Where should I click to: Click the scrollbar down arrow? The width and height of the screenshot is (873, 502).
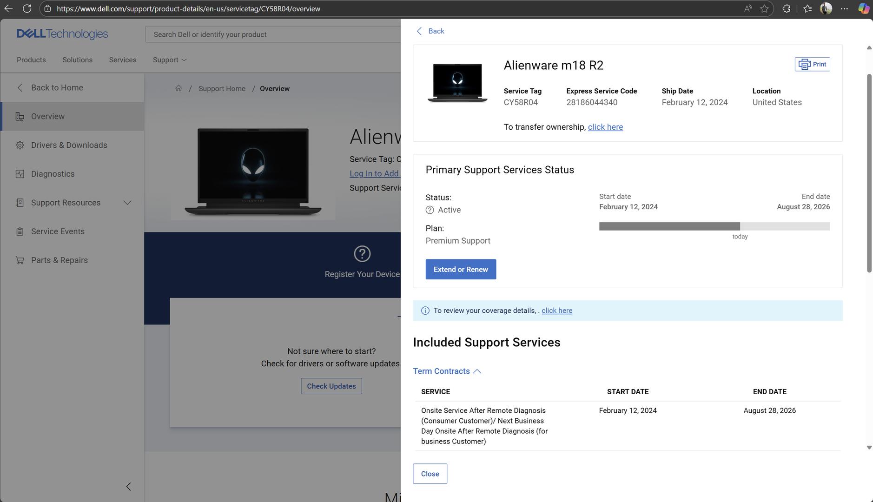click(x=869, y=448)
